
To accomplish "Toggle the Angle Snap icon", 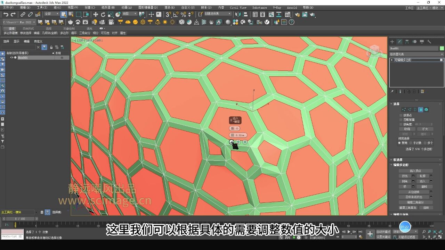I will [176, 14].
